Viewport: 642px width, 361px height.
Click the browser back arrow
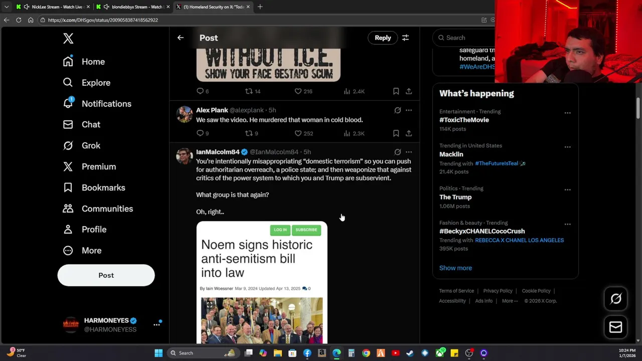pos(7,20)
